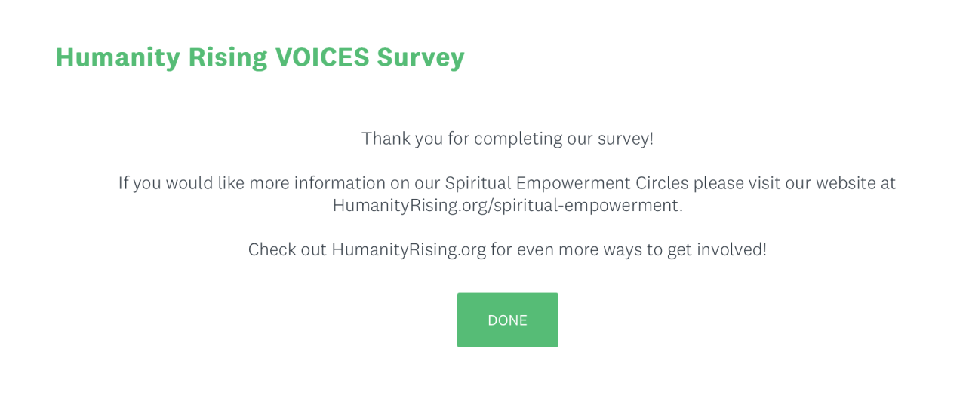Click the Humanity Rising VOICES Survey heading
Screen dimensions: 966x410
pos(260,57)
